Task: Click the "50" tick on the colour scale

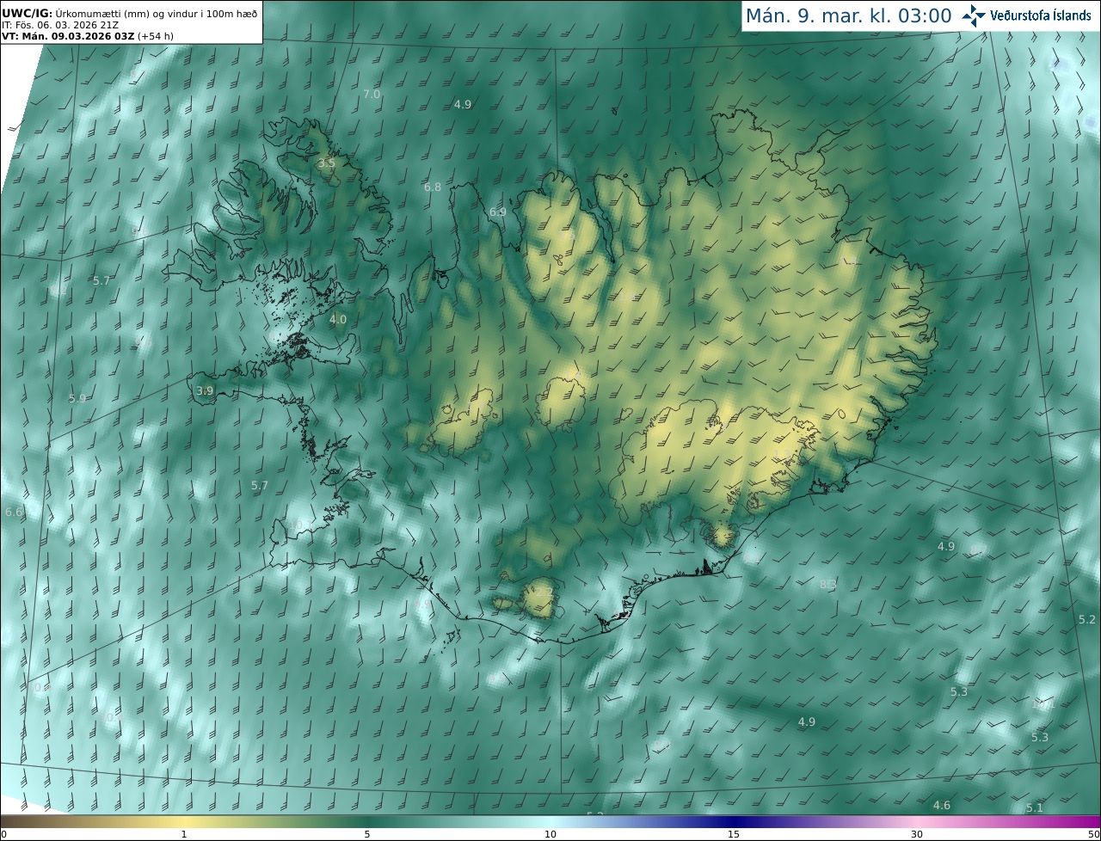Action: (x=1094, y=834)
